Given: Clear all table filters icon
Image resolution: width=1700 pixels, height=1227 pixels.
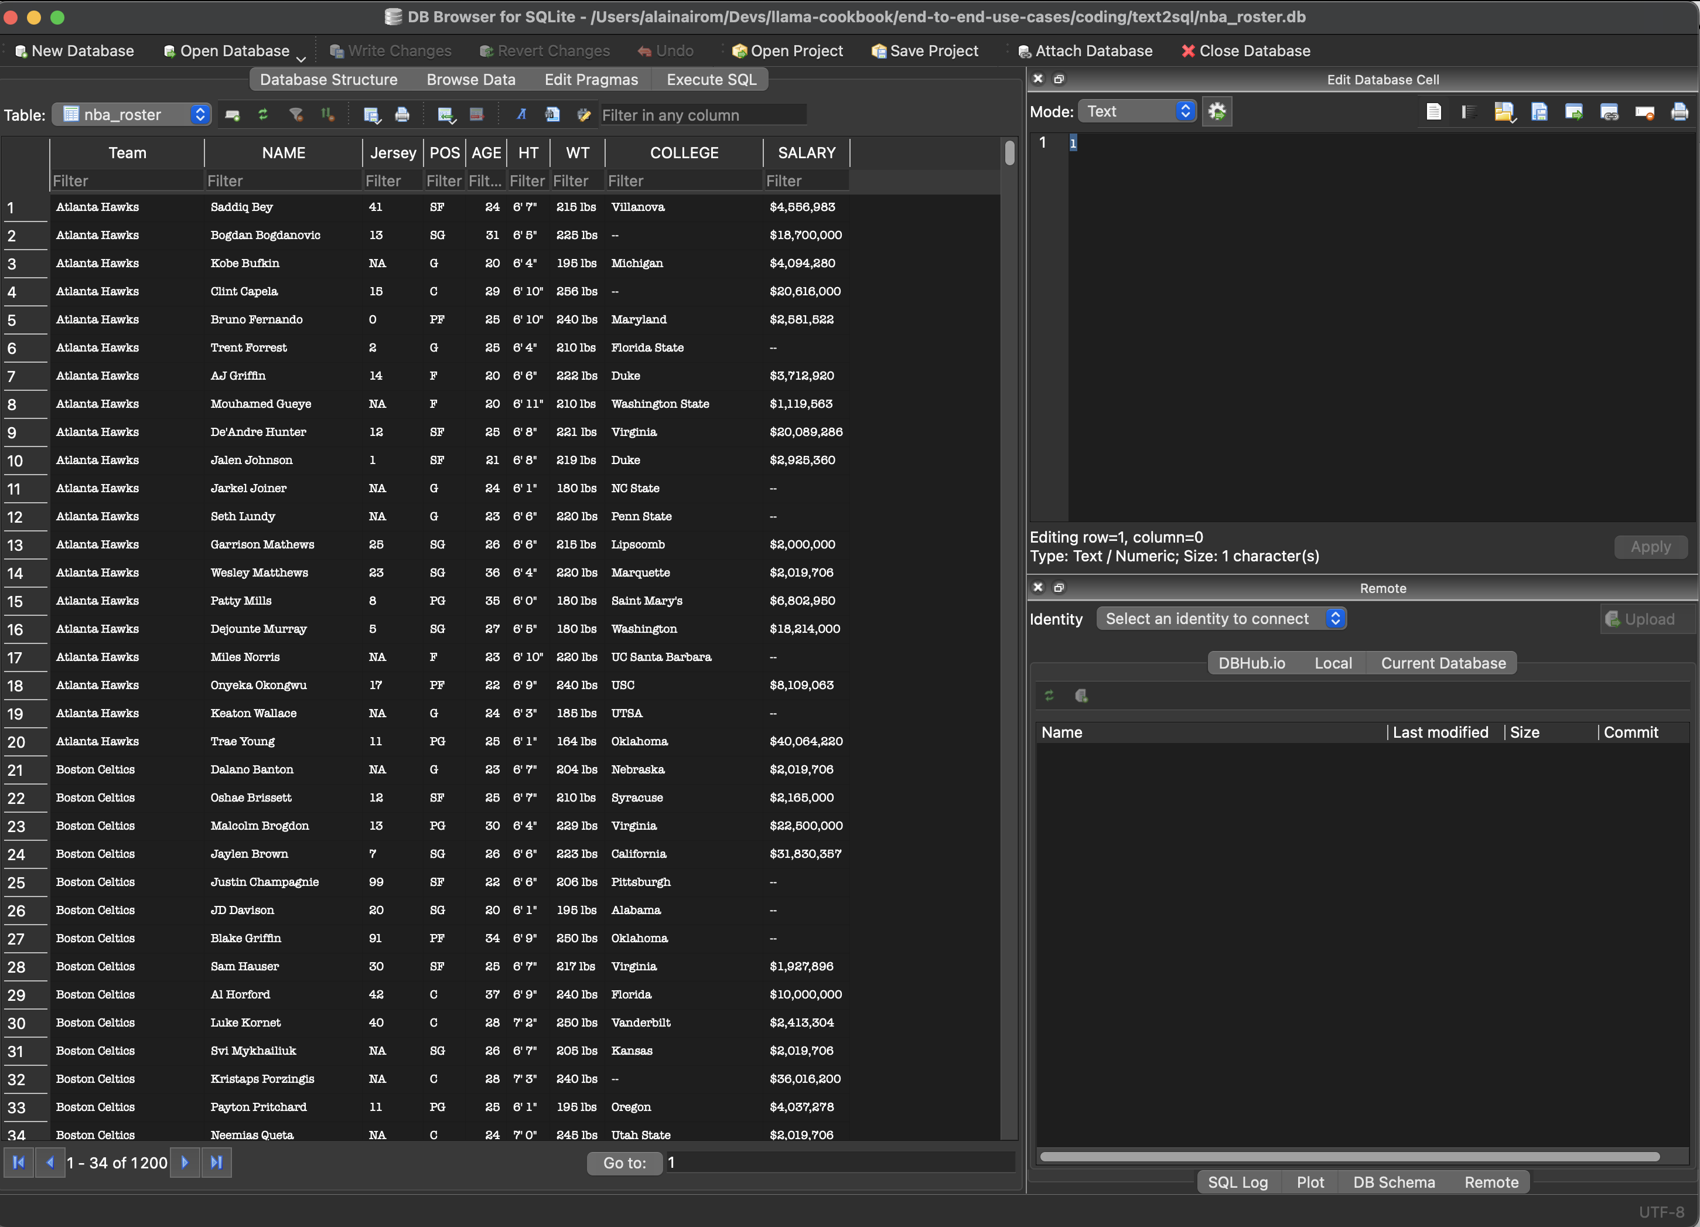Looking at the screenshot, I should pos(296,115).
